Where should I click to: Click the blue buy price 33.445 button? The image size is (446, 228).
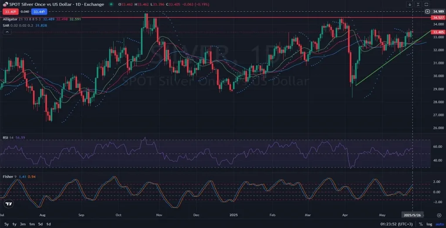tap(39, 12)
